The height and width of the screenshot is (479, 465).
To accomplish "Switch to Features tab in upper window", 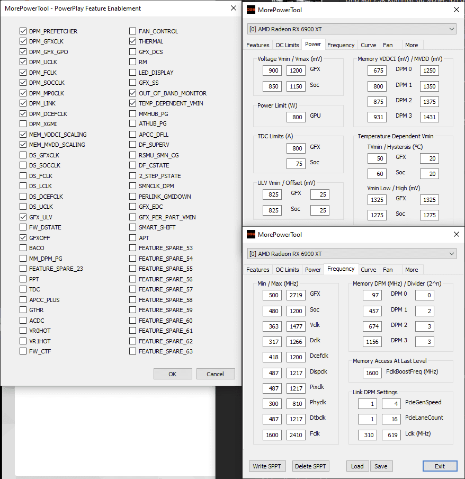I will 258,45.
